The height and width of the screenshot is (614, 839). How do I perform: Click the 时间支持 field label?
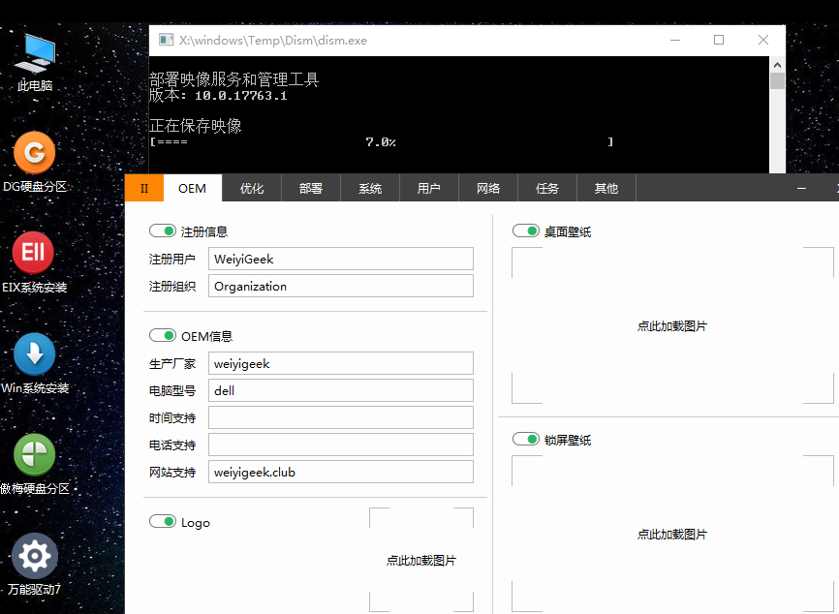pyautogui.click(x=172, y=418)
